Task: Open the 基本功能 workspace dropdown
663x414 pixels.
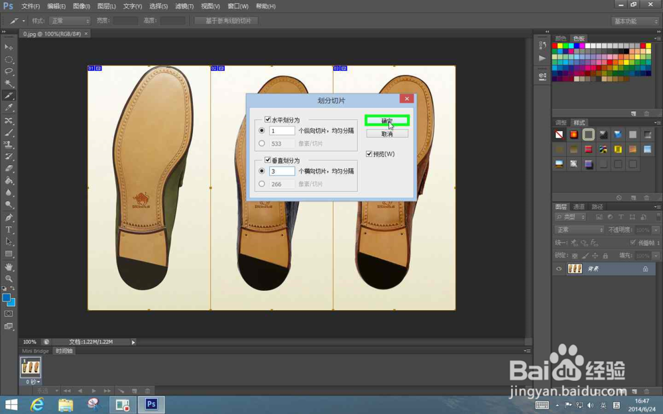Action: (x=634, y=21)
